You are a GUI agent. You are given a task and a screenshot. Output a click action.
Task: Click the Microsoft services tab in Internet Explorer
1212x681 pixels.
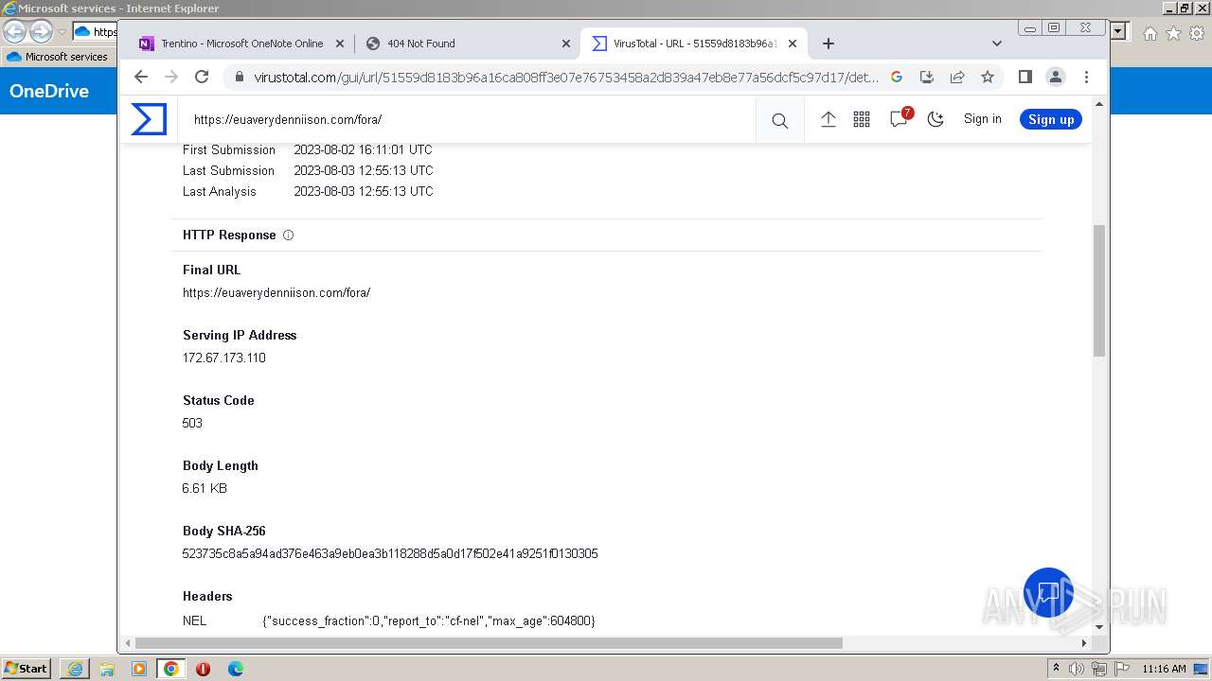click(60, 57)
